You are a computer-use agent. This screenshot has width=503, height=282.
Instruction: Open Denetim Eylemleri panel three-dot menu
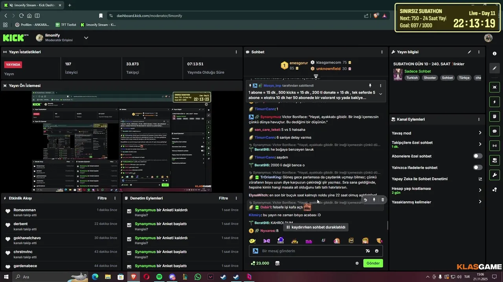click(236, 198)
